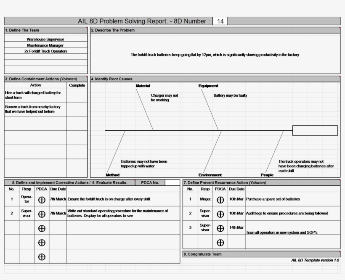The height and width of the screenshot is (280, 345).
Task: Select 'truck operators may not have been charging' text
Action: (306, 166)
